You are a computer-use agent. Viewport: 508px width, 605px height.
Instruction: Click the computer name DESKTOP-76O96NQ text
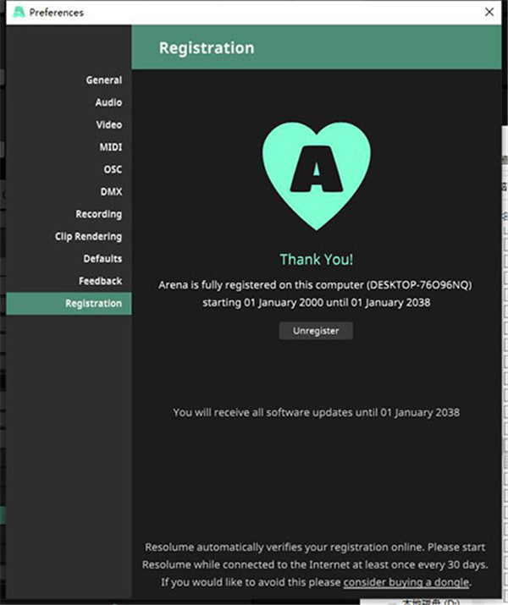click(418, 285)
